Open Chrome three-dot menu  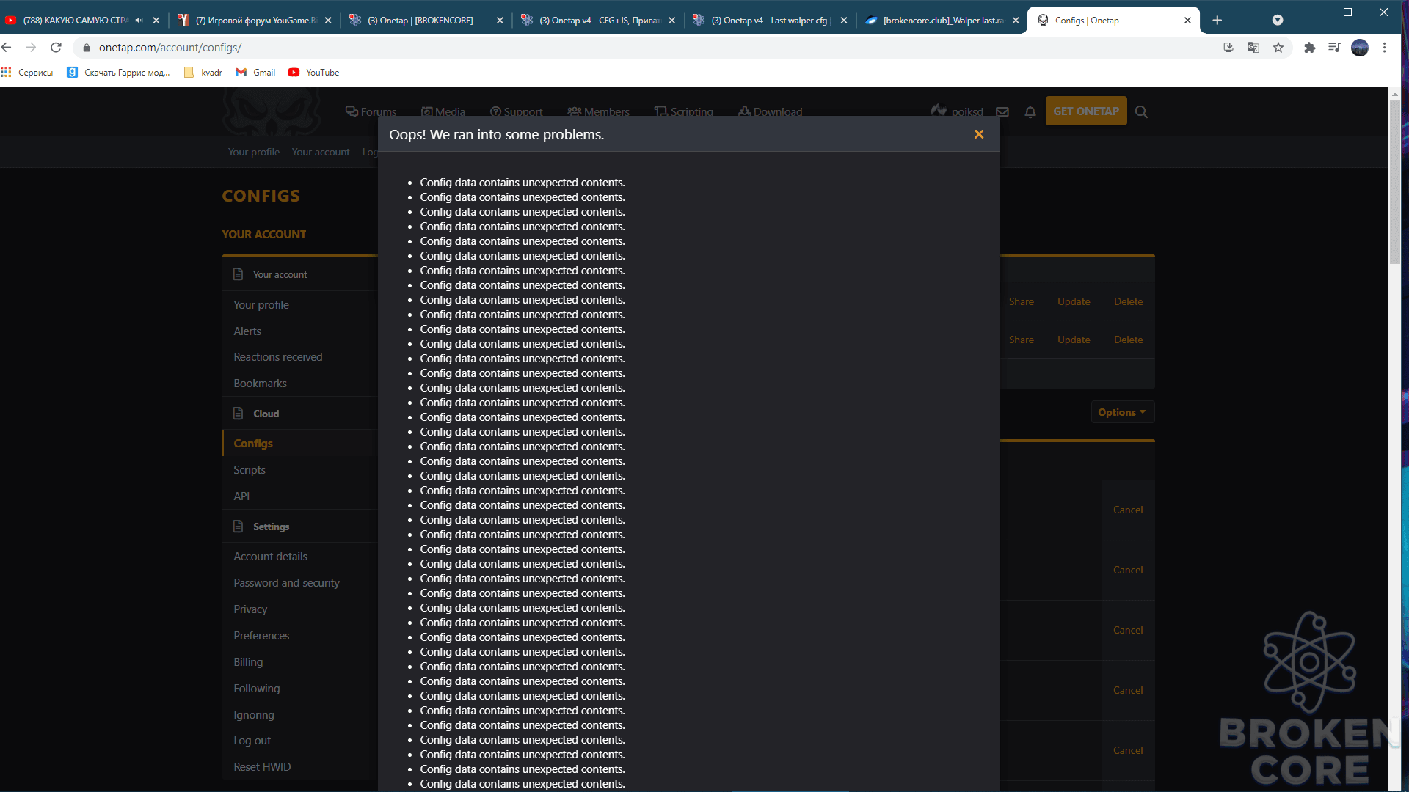(1385, 48)
